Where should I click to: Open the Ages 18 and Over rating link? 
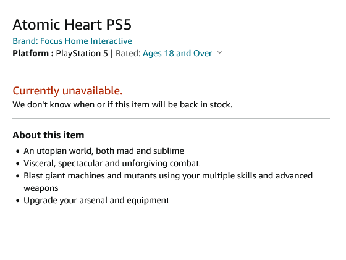177,53
